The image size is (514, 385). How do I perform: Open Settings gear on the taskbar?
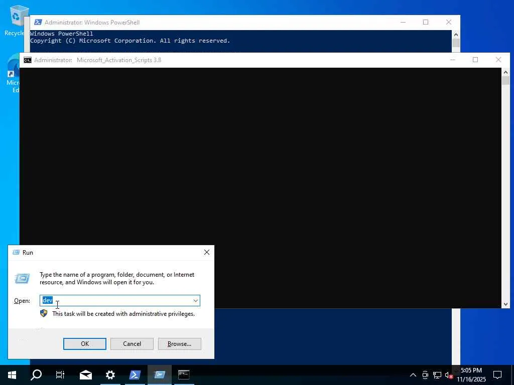point(110,375)
